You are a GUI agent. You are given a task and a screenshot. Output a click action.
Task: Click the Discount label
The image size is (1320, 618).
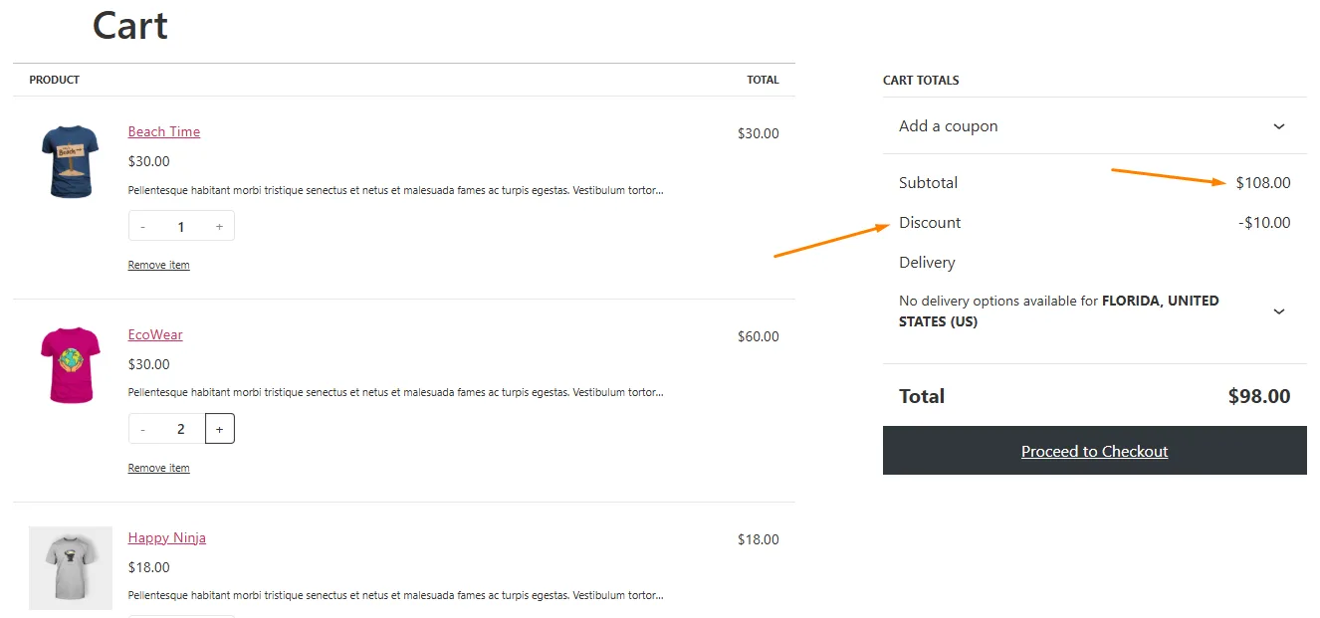[x=930, y=222]
